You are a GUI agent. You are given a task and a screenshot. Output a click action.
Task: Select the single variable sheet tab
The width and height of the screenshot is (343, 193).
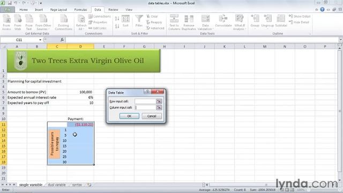pos(31,185)
